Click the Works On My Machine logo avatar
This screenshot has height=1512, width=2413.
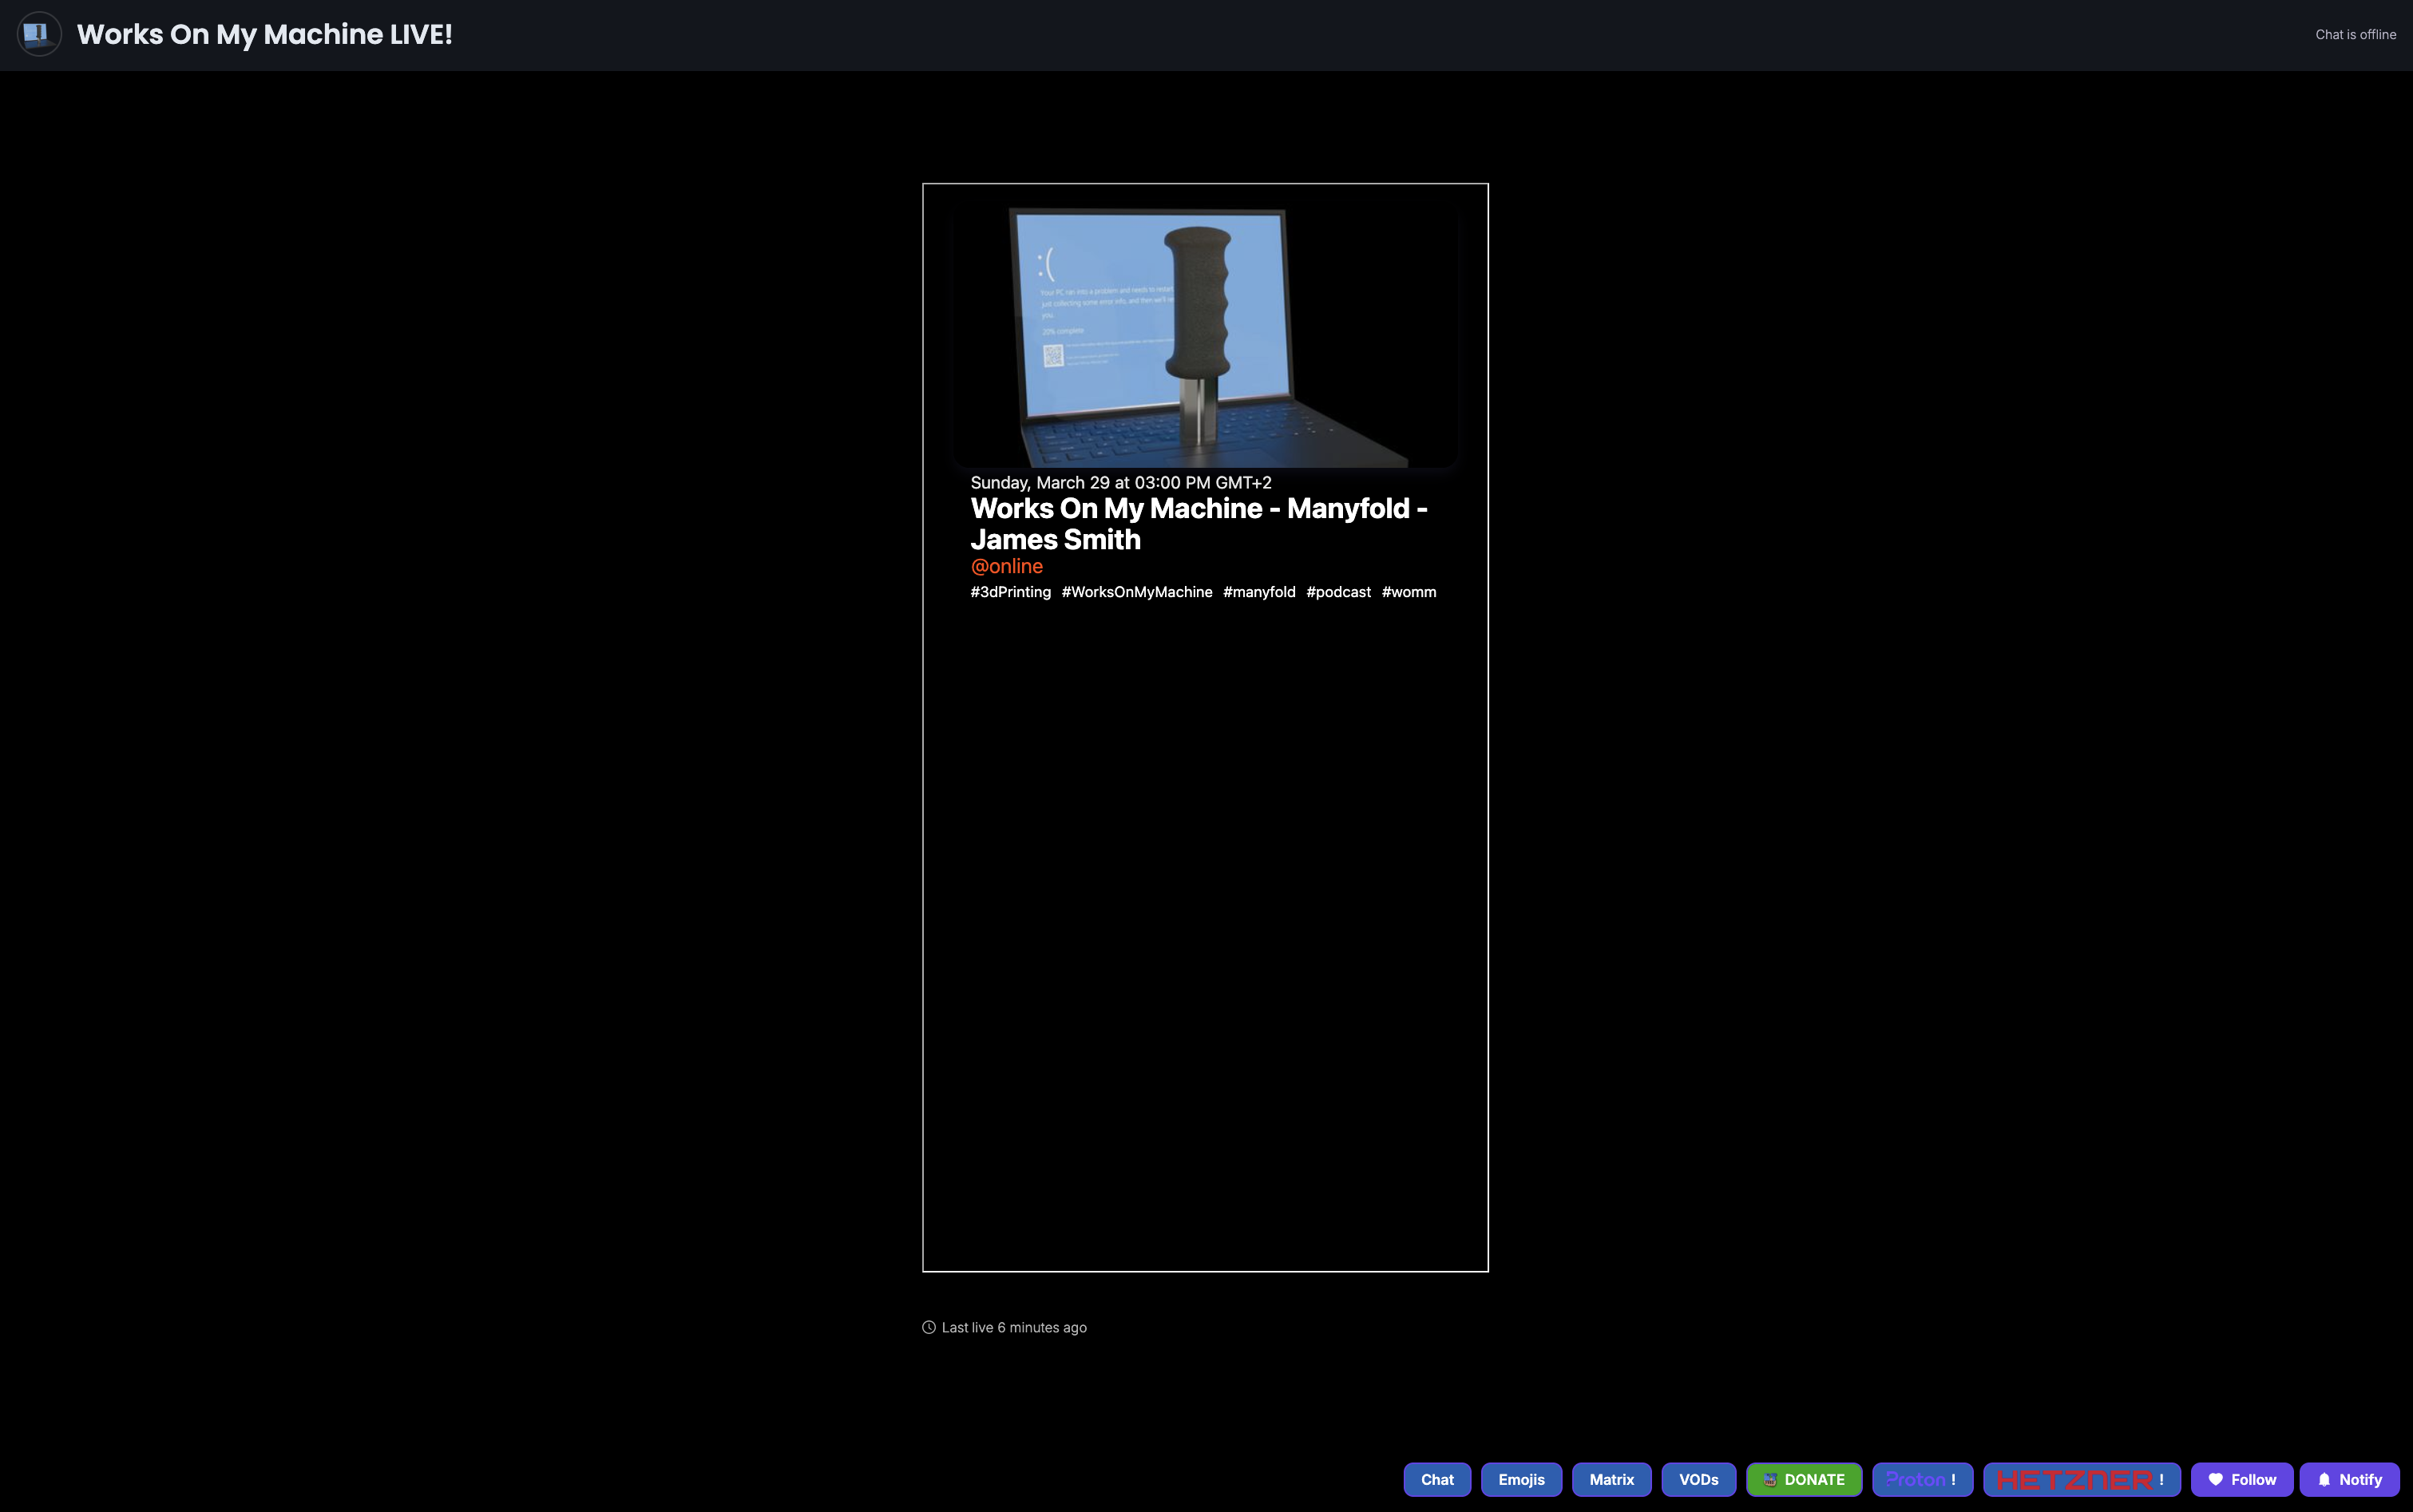click(39, 34)
